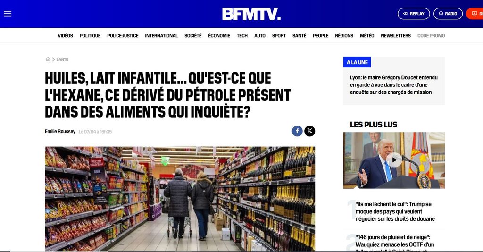Share article on X icon
This screenshot has height=252, width=483.
[309, 131]
